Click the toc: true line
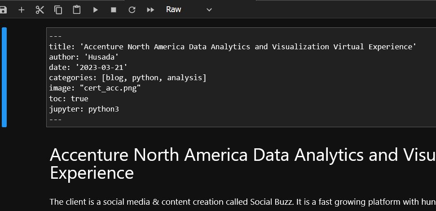436x211 pixels. tap(69, 99)
